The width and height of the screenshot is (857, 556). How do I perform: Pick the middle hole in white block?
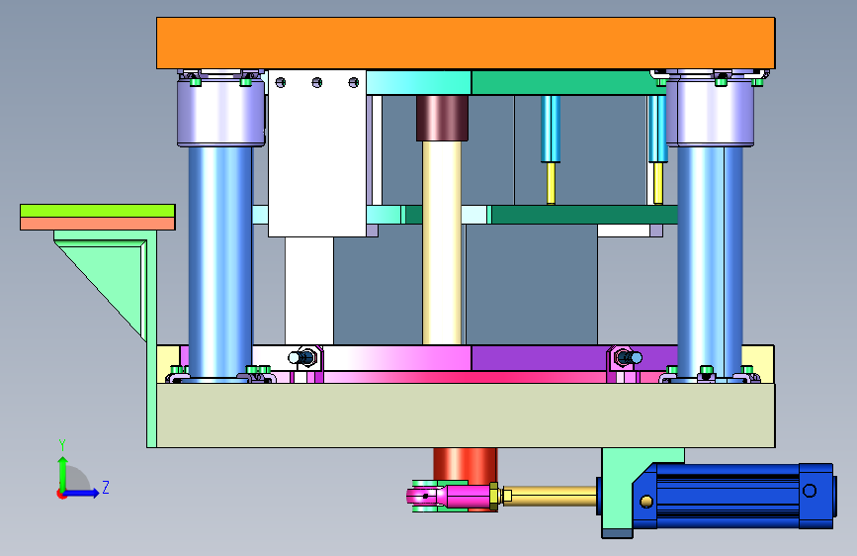point(317,83)
